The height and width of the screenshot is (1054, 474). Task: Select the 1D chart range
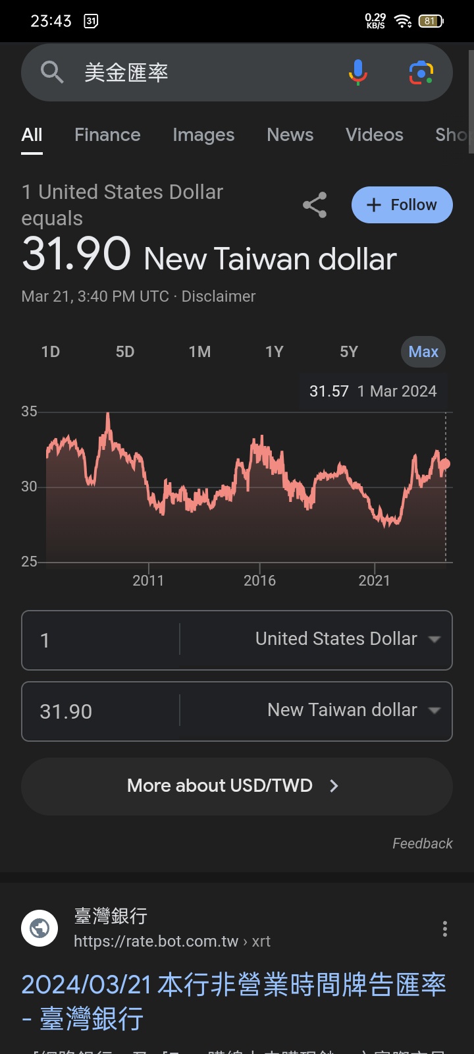pos(51,352)
